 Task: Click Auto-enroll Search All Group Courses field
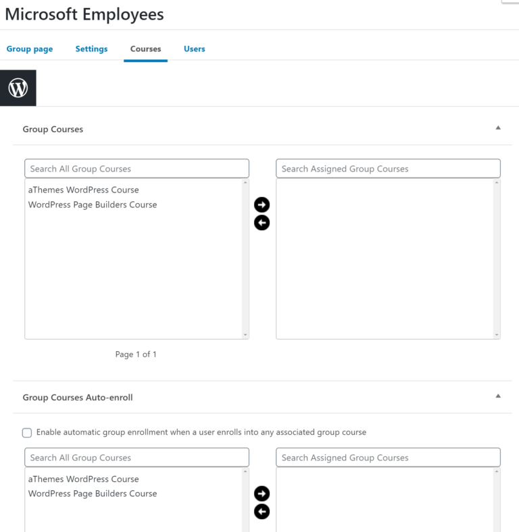[137, 457]
